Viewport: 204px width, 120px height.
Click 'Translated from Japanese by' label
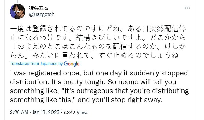[x=36, y=64]
